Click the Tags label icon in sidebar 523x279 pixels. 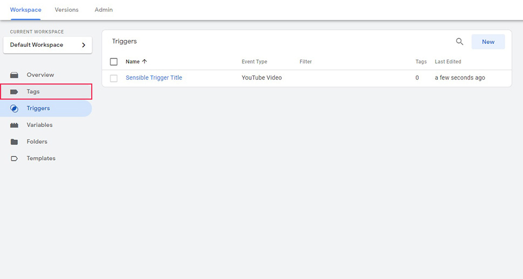pos(14,92)
